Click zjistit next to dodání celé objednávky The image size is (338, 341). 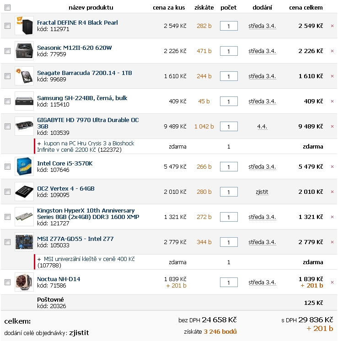[x=79, y=333]
